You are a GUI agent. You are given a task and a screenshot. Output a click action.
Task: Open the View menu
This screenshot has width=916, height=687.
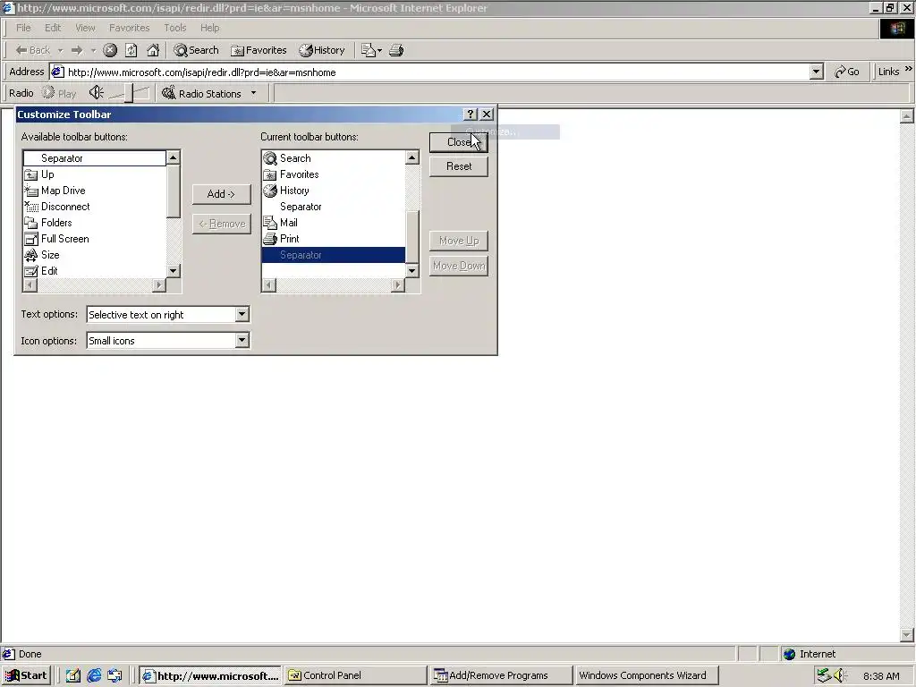(x=85, y=28)
